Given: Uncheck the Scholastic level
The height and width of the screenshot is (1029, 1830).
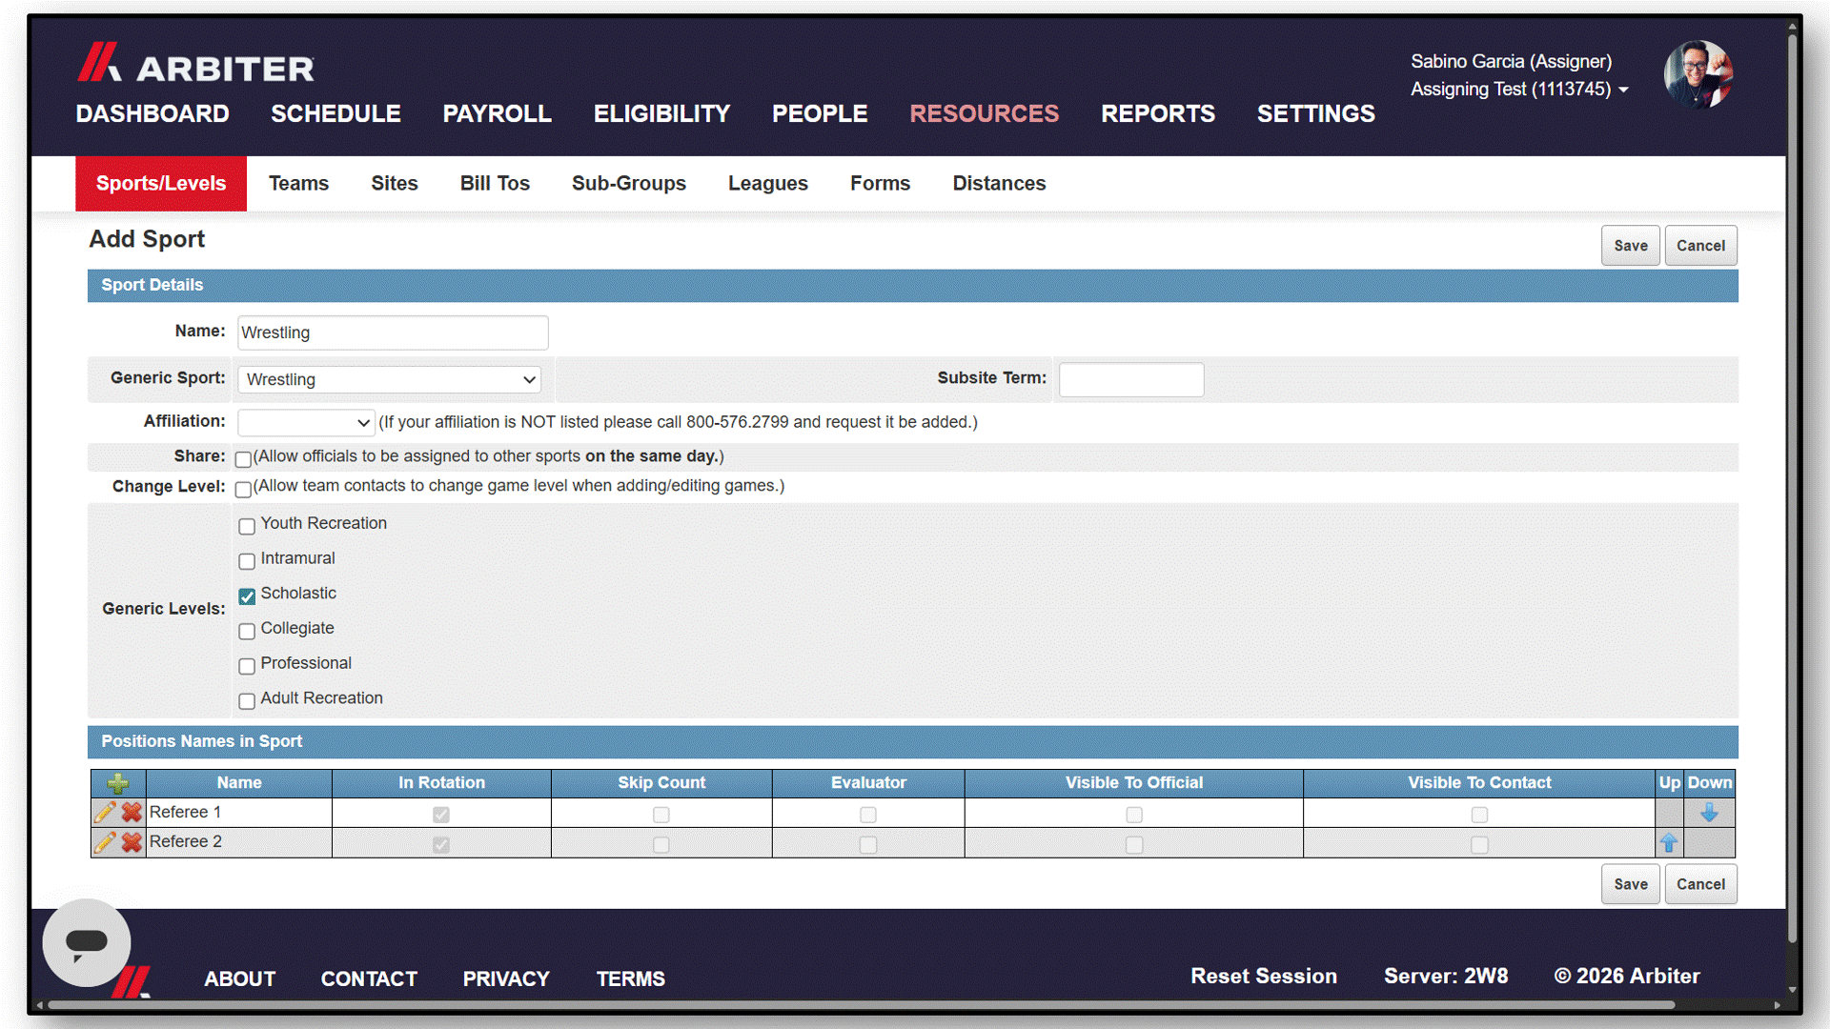Looking at the screenshot, I should (x=247, y=596).
